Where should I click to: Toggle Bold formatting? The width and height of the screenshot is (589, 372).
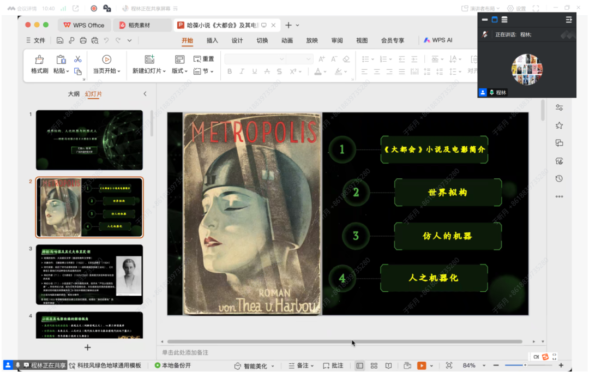[230, 71]
